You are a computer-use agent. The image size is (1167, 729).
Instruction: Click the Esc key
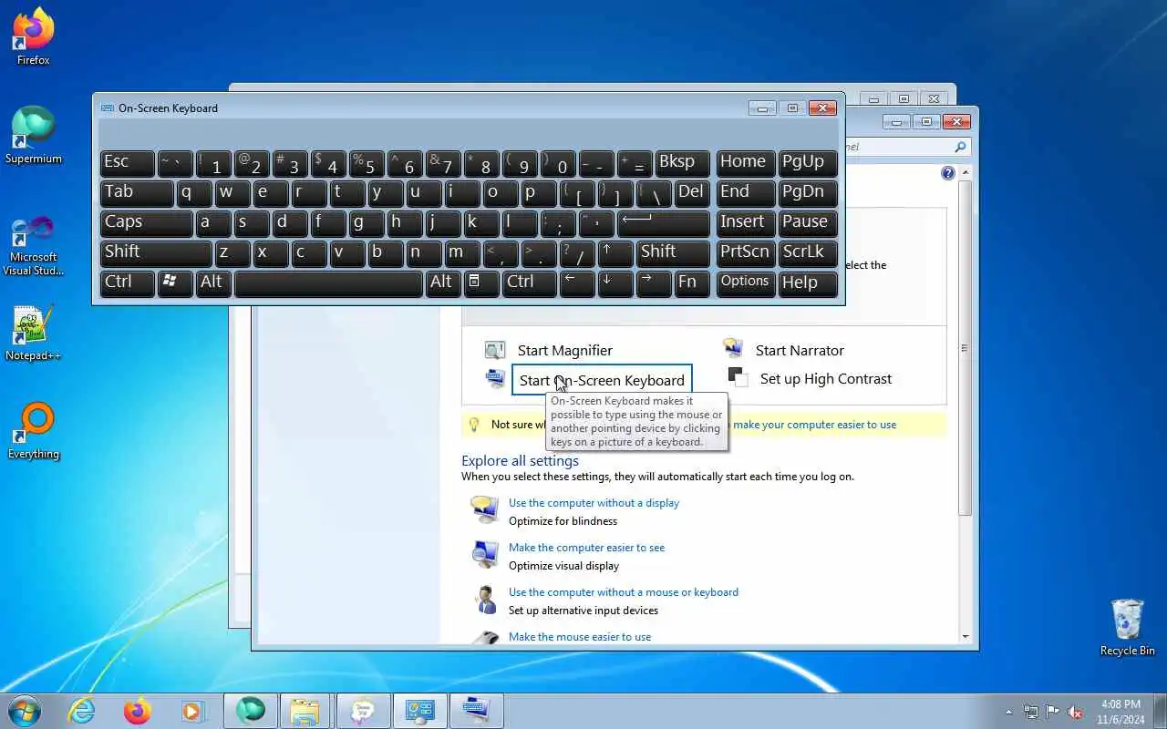127,162
